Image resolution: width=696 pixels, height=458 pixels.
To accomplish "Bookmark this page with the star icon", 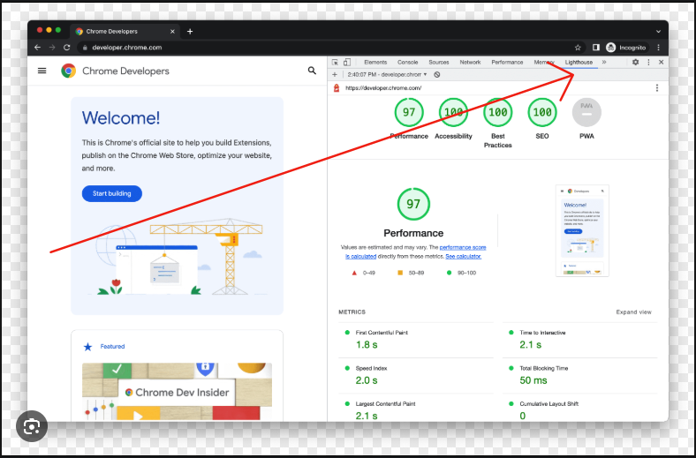I will point(578,48).
